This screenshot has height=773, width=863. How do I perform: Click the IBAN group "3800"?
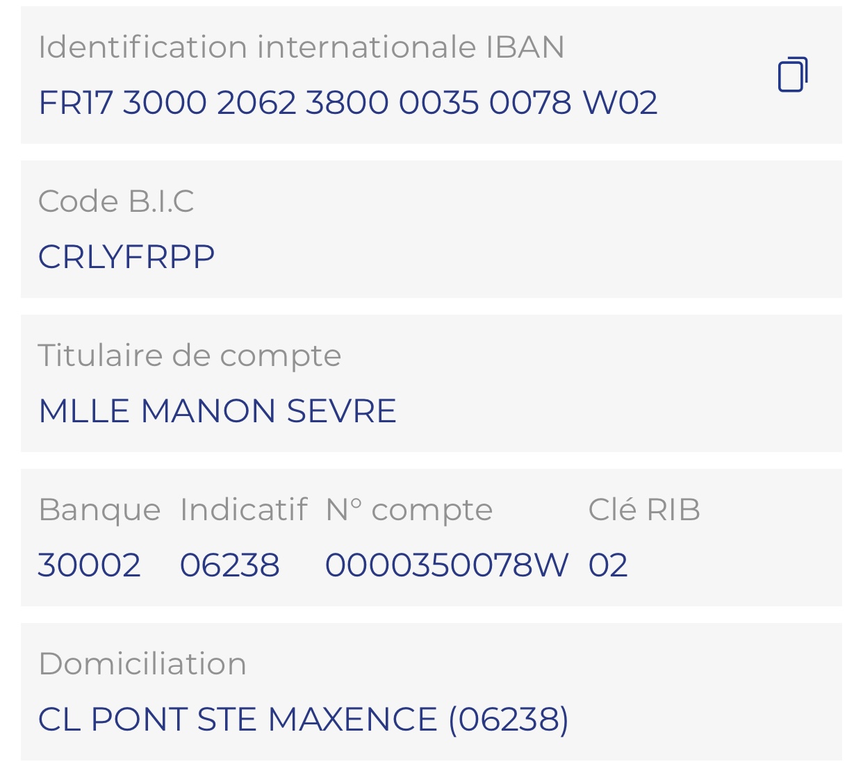pyautogui.click(x=347, y=103)
